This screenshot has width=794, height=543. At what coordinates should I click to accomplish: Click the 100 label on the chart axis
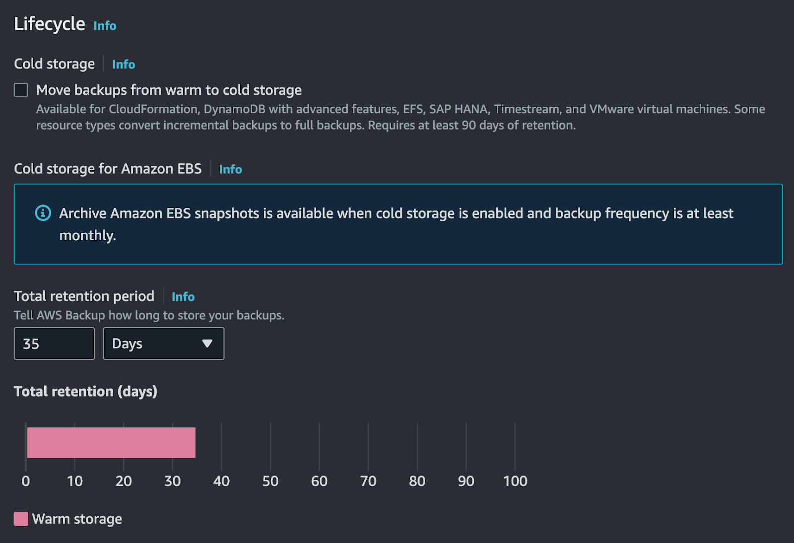[516, 480]
